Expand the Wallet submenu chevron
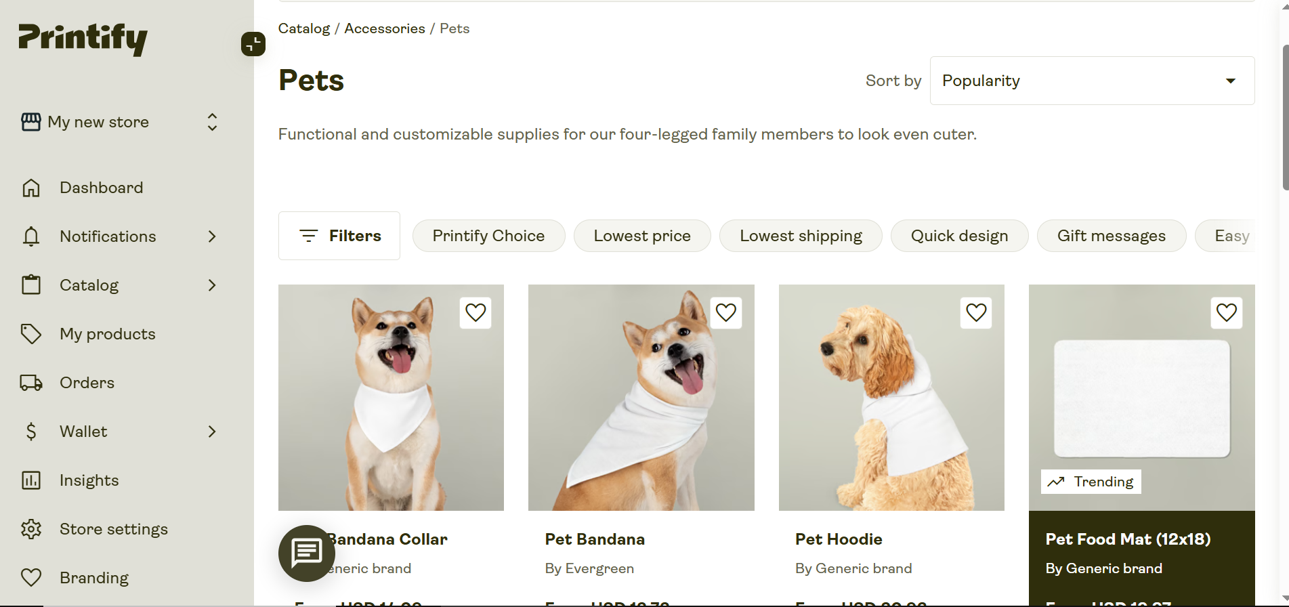 tap(212, 432)
